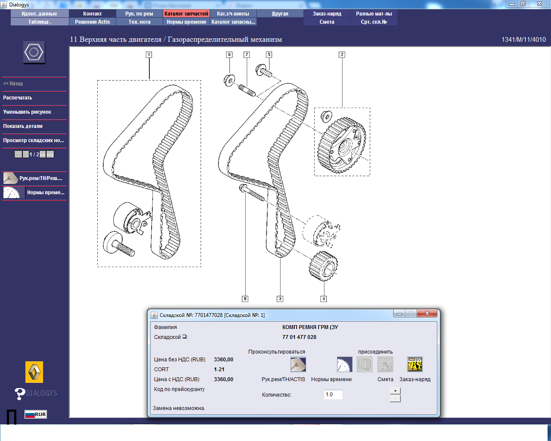Click Просмотр складских но... in sidebar

coord(34,140)
